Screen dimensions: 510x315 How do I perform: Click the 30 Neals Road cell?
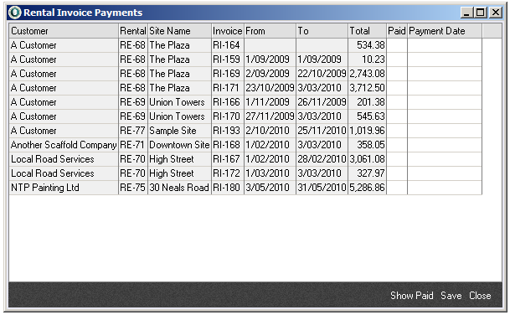[179, 188]
